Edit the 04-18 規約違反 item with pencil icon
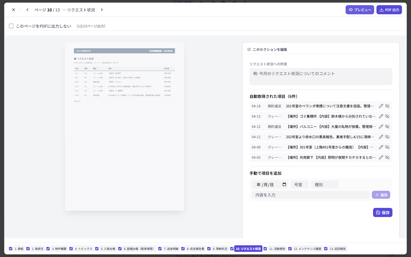 click(x=381, y=106)
